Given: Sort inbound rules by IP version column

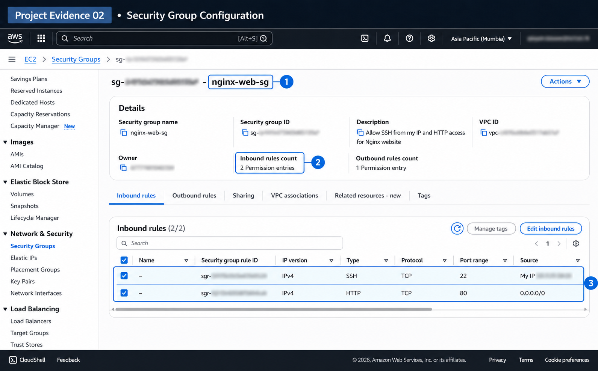Looking at the screenshot, I should pyautogui.click(x=331, y=261).
